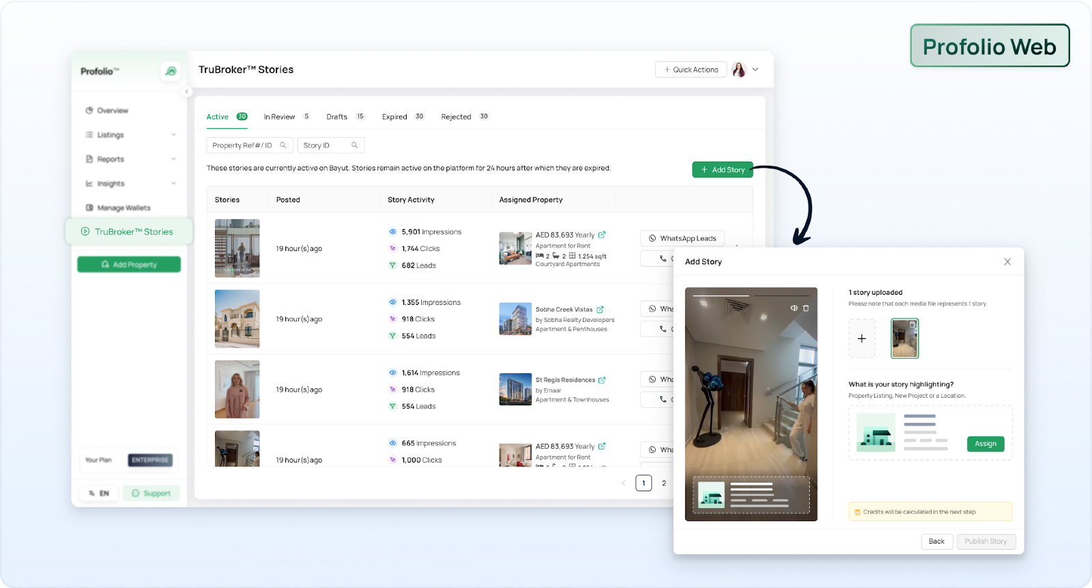
Task: Open Quick Actions
Action: point(691,70)
